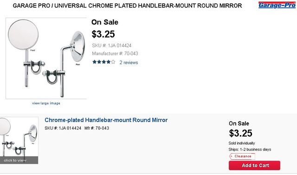Click the empty fifth rating star

click(x=113, y=62)
